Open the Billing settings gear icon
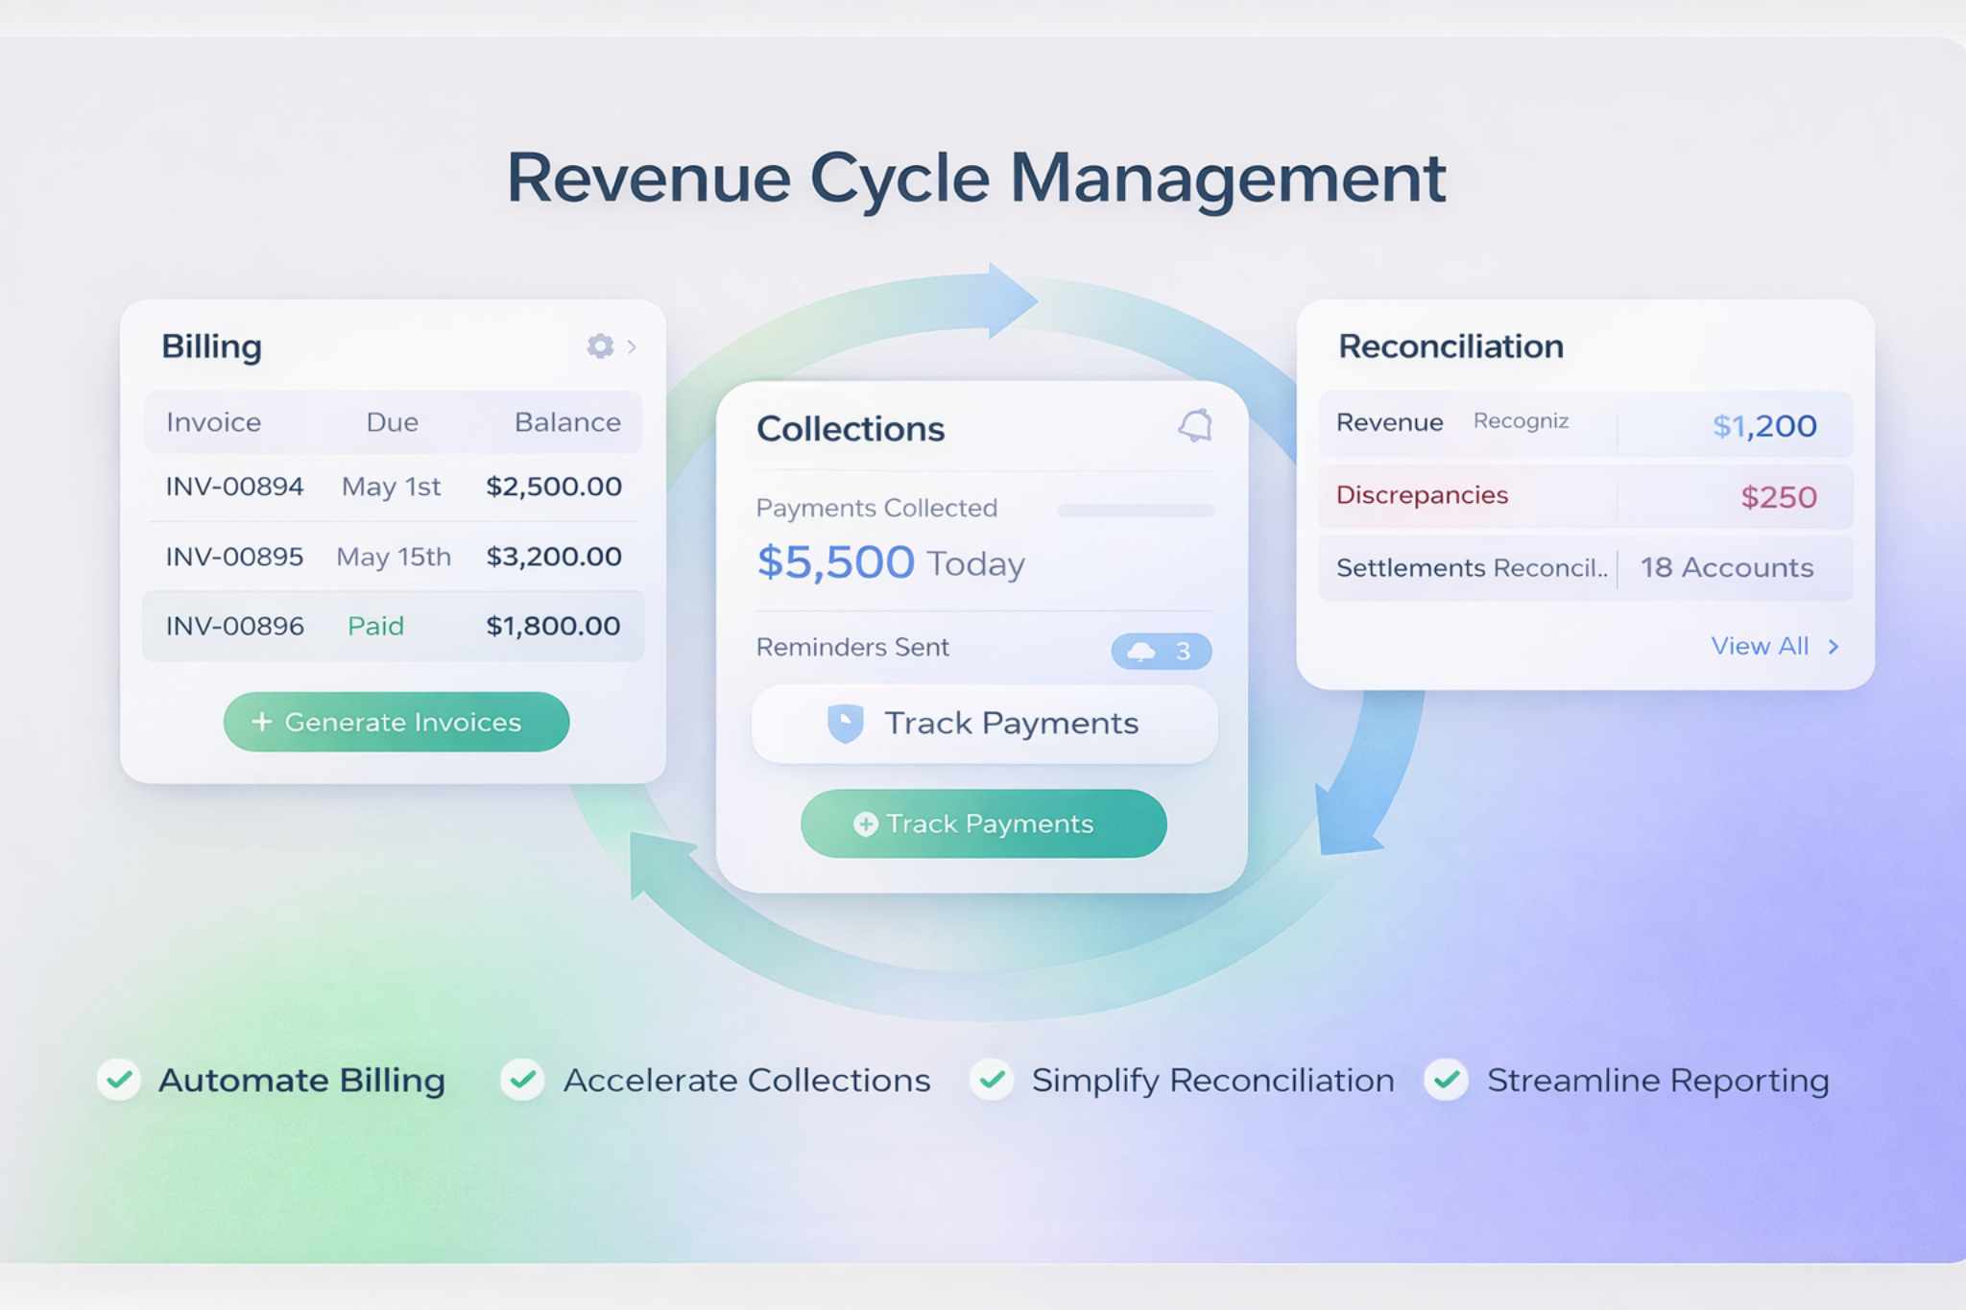This screenshot has width=1966, height=1310. point(599,347)
